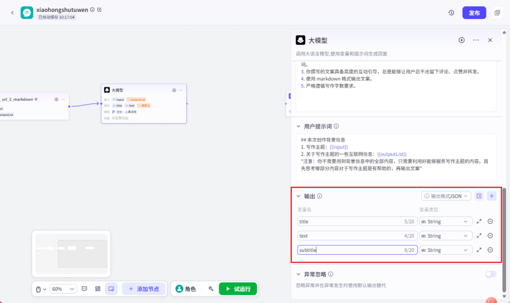Click the subtitle variable name field
This screenshot has height=303, width=510.
click(357, 250)
